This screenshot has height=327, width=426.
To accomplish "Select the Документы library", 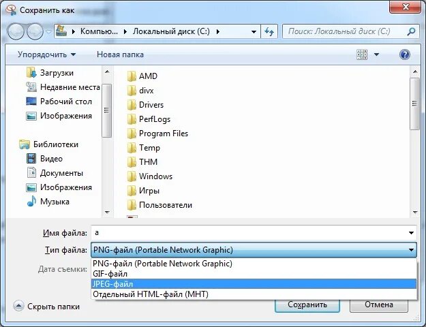I will click(61, 173).
